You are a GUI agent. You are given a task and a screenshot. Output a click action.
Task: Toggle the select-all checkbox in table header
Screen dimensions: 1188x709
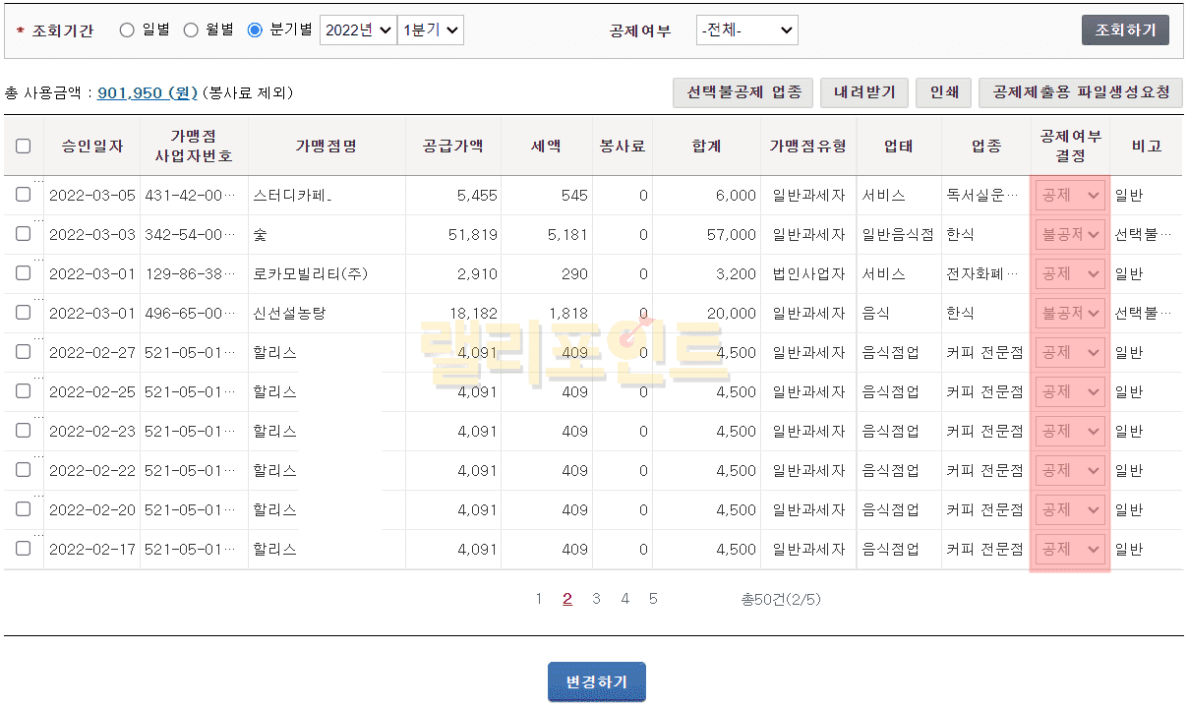coord(24,146)
